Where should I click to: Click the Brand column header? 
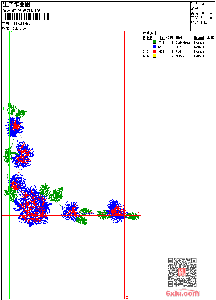pos(199,38)
